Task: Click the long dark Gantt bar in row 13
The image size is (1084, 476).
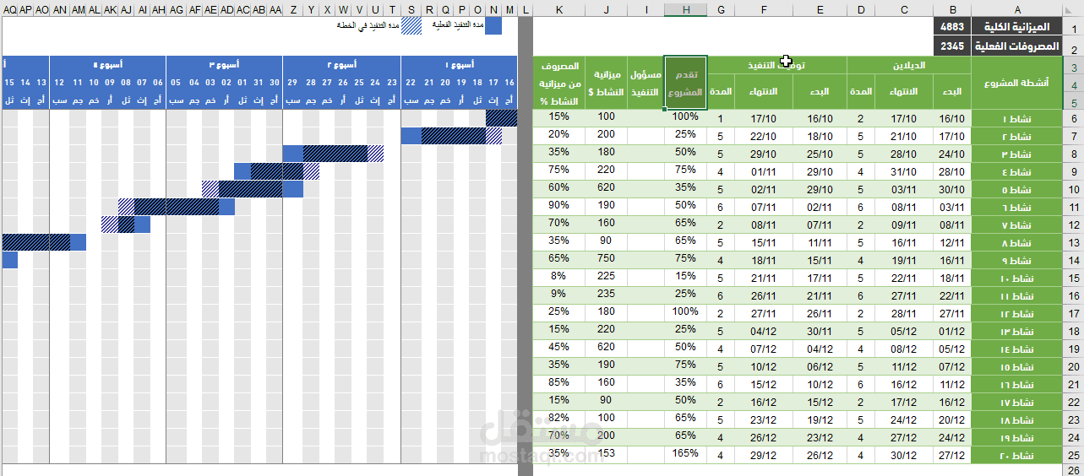Action: tap(35, 242)
